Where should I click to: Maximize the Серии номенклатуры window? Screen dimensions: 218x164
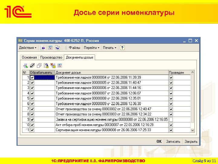[190, 41]
